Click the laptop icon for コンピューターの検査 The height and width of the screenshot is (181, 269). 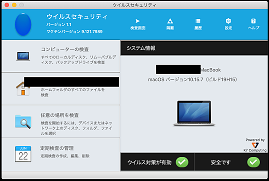(x=23, y=56)
